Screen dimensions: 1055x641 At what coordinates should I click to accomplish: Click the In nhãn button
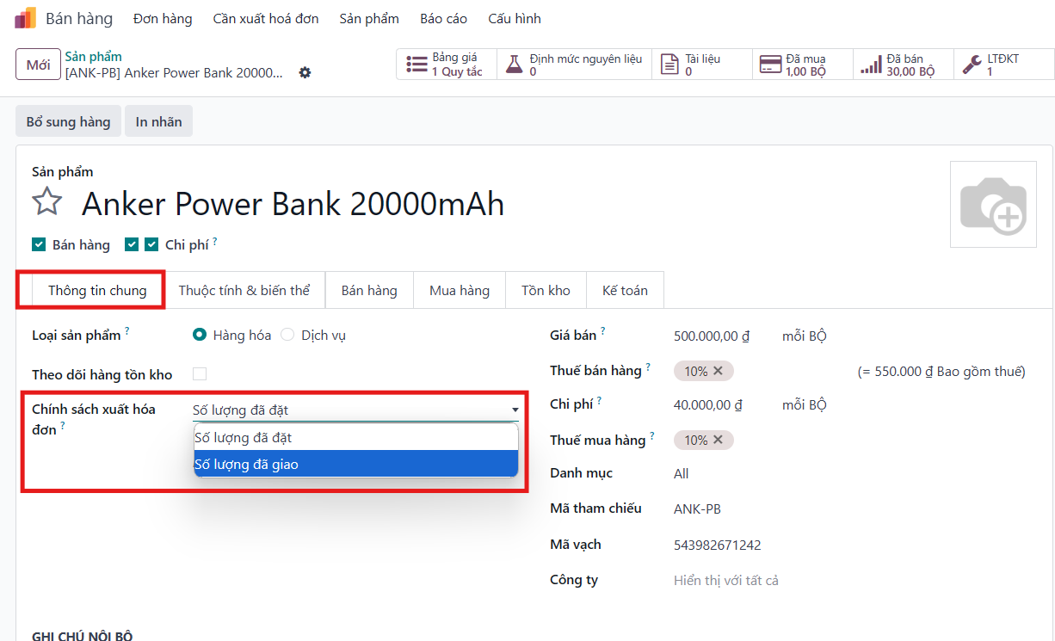point(159,121)
